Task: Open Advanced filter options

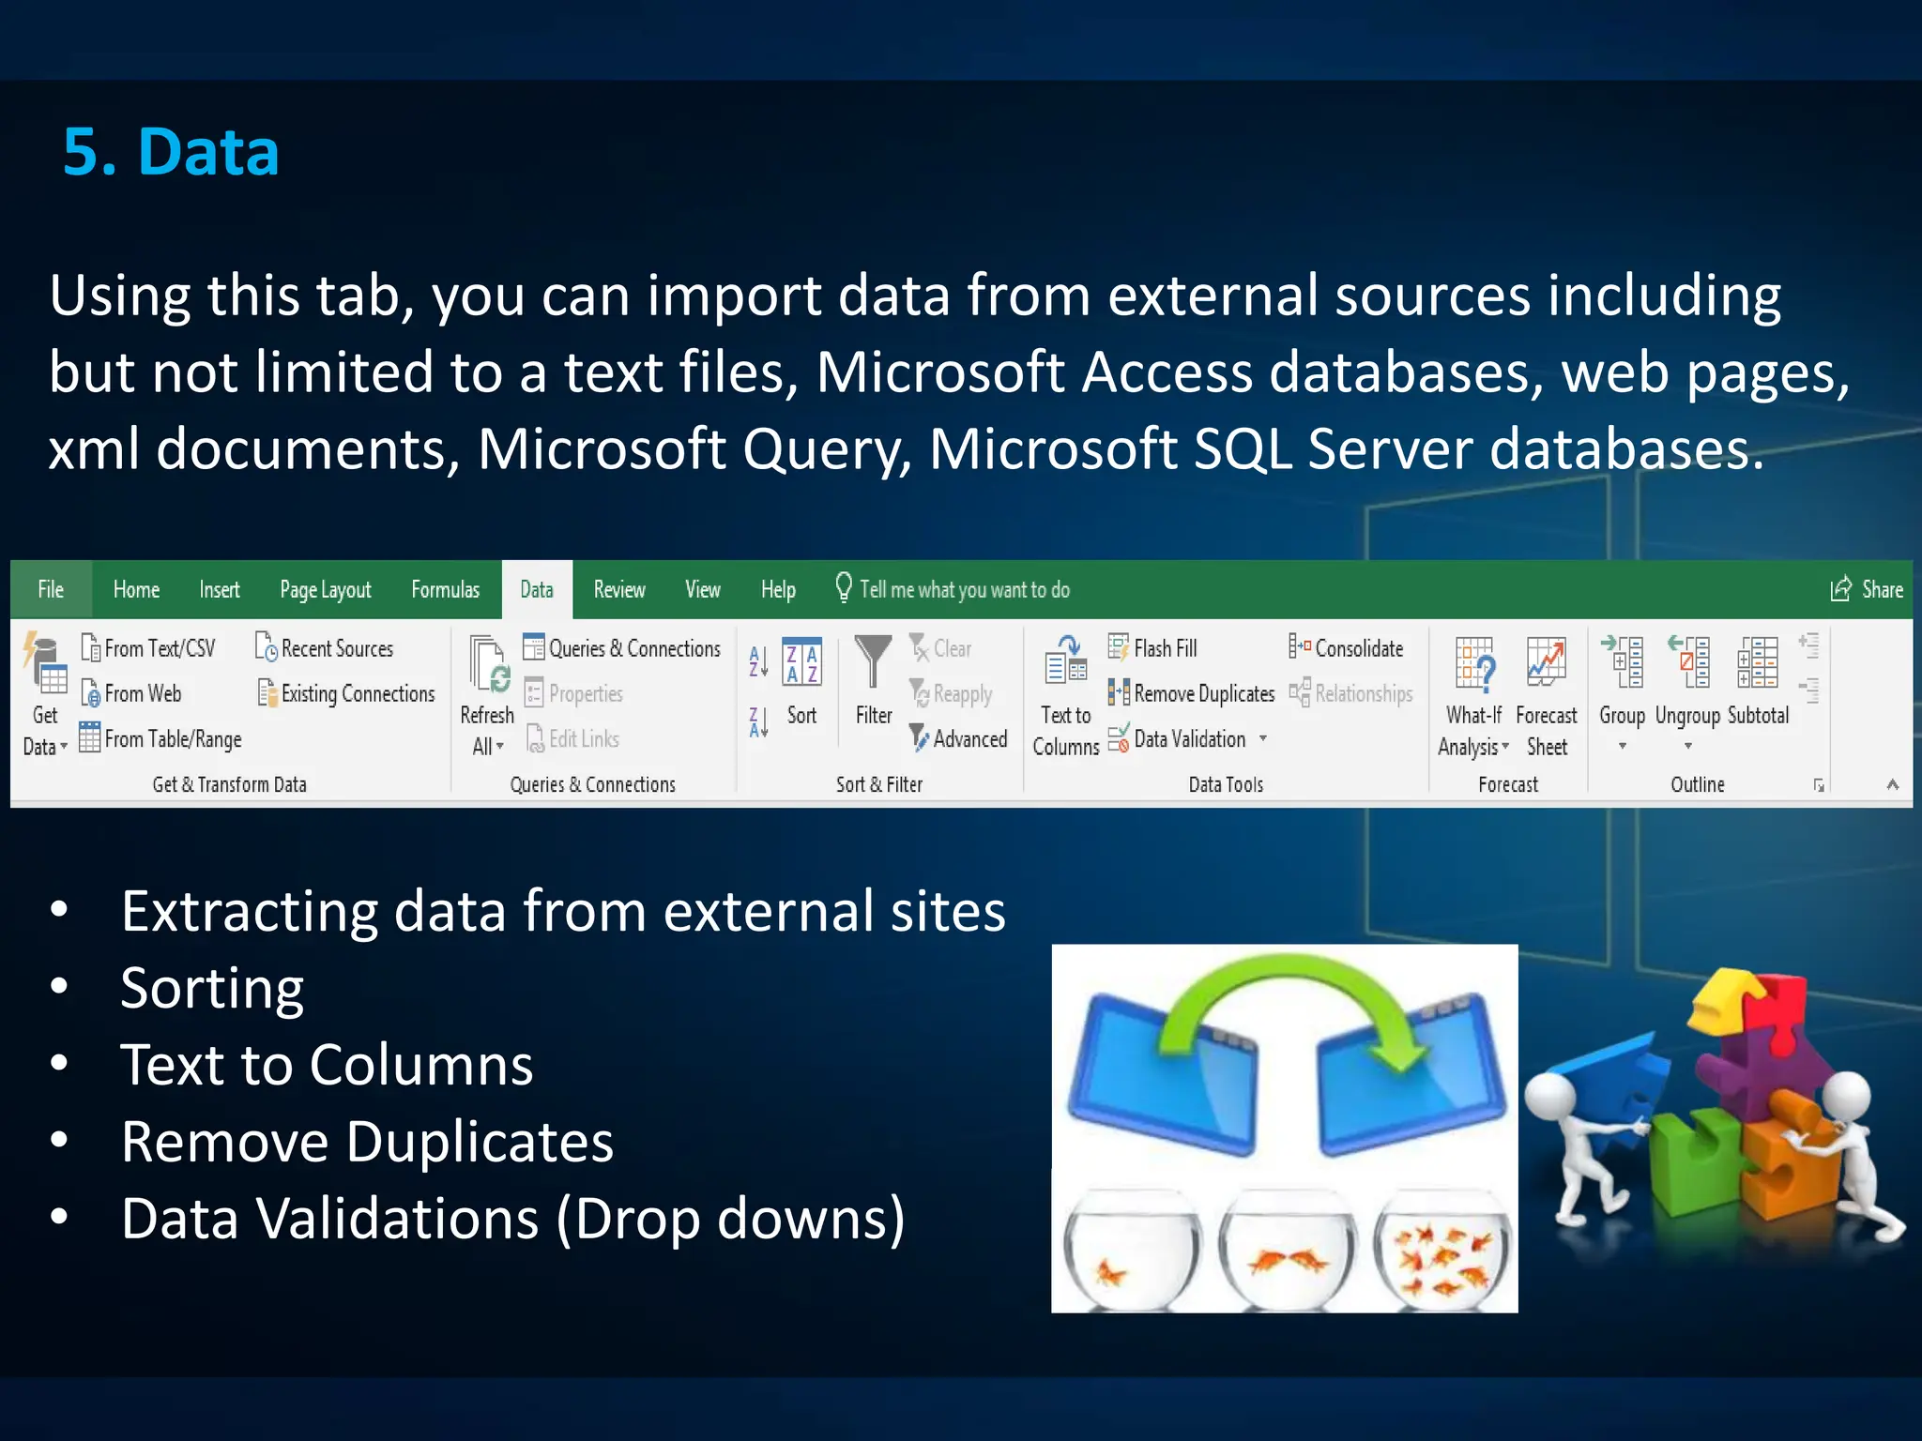Action: coord(958,738)
